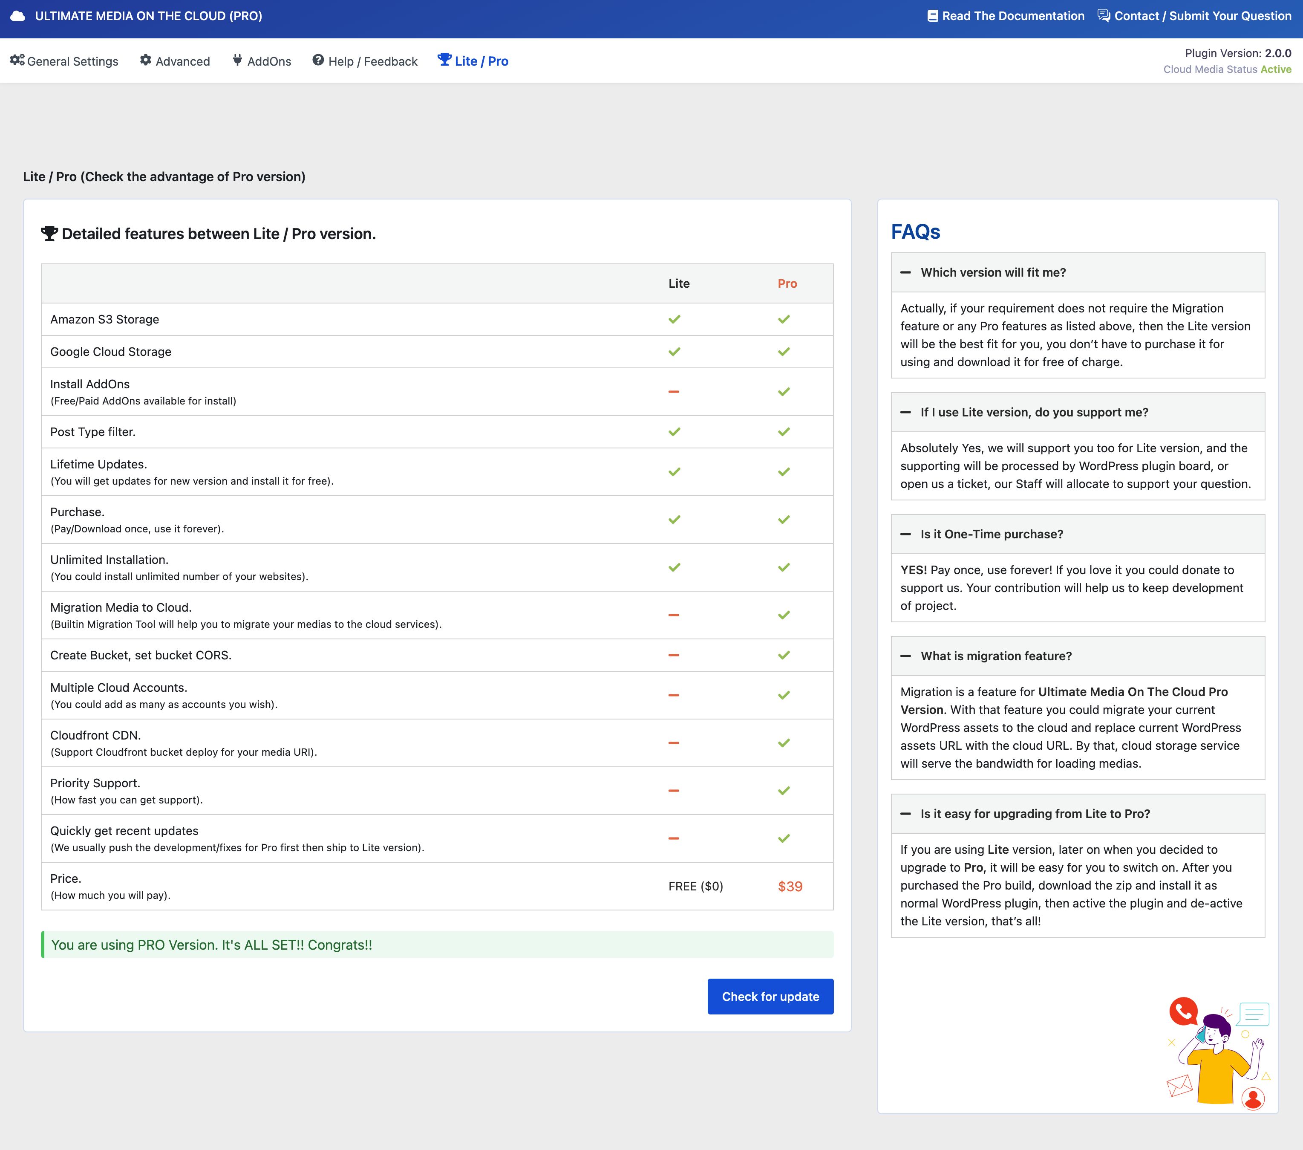The image size is (1303, 1150).
Task: Click Lite checkmark for Amazon S3 Storage
Action: click(x=675, y=319)
